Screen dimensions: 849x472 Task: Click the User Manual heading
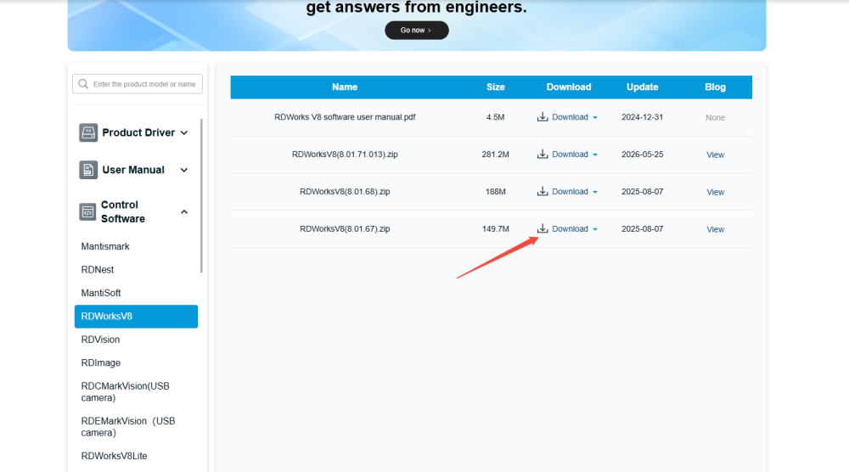click(133, 170)
